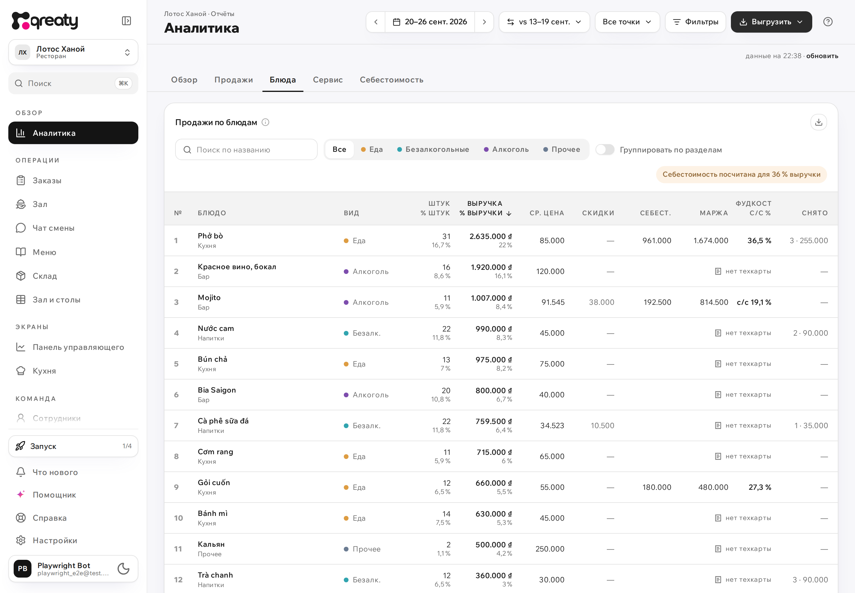855x593 pixels.
Task: Open Настройки settings
Action: 73,541
